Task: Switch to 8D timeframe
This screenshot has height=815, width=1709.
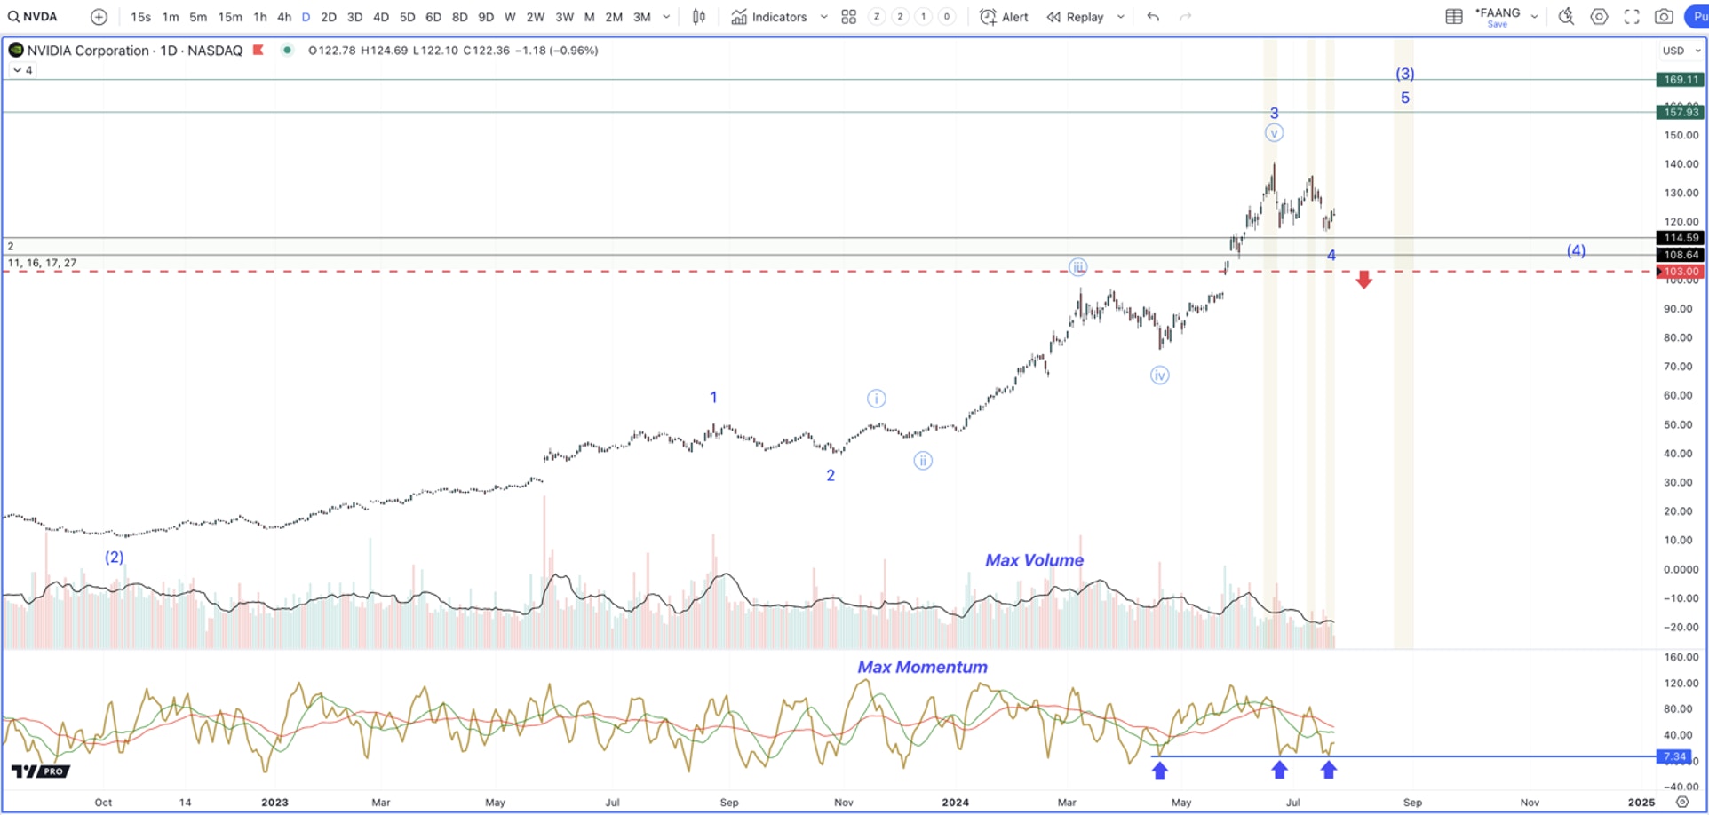Action: [459, 17]
